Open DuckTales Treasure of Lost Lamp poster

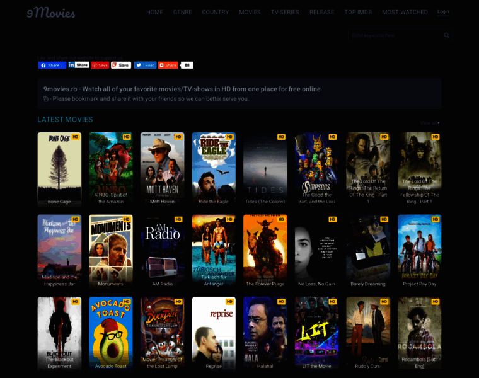tap(162, 334)
